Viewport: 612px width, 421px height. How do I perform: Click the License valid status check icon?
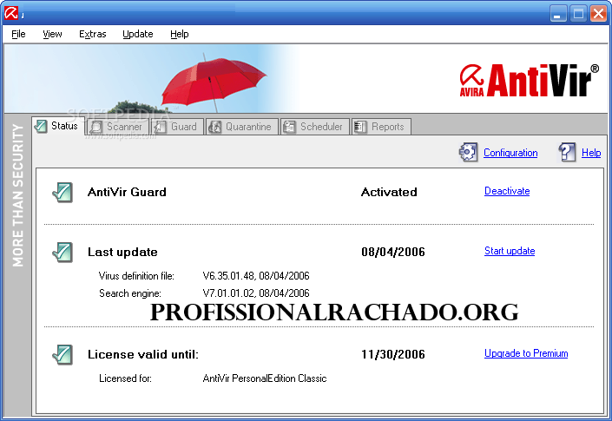pos(63,355)
